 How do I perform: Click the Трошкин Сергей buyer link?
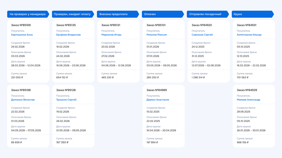(x=66, y=100)
